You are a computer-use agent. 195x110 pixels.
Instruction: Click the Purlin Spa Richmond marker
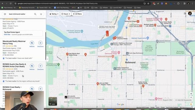click(x=127, y=53)
